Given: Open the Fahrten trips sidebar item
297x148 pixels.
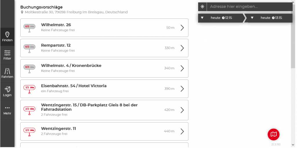Looking at the screenshot, I should (x=7, y=73).
